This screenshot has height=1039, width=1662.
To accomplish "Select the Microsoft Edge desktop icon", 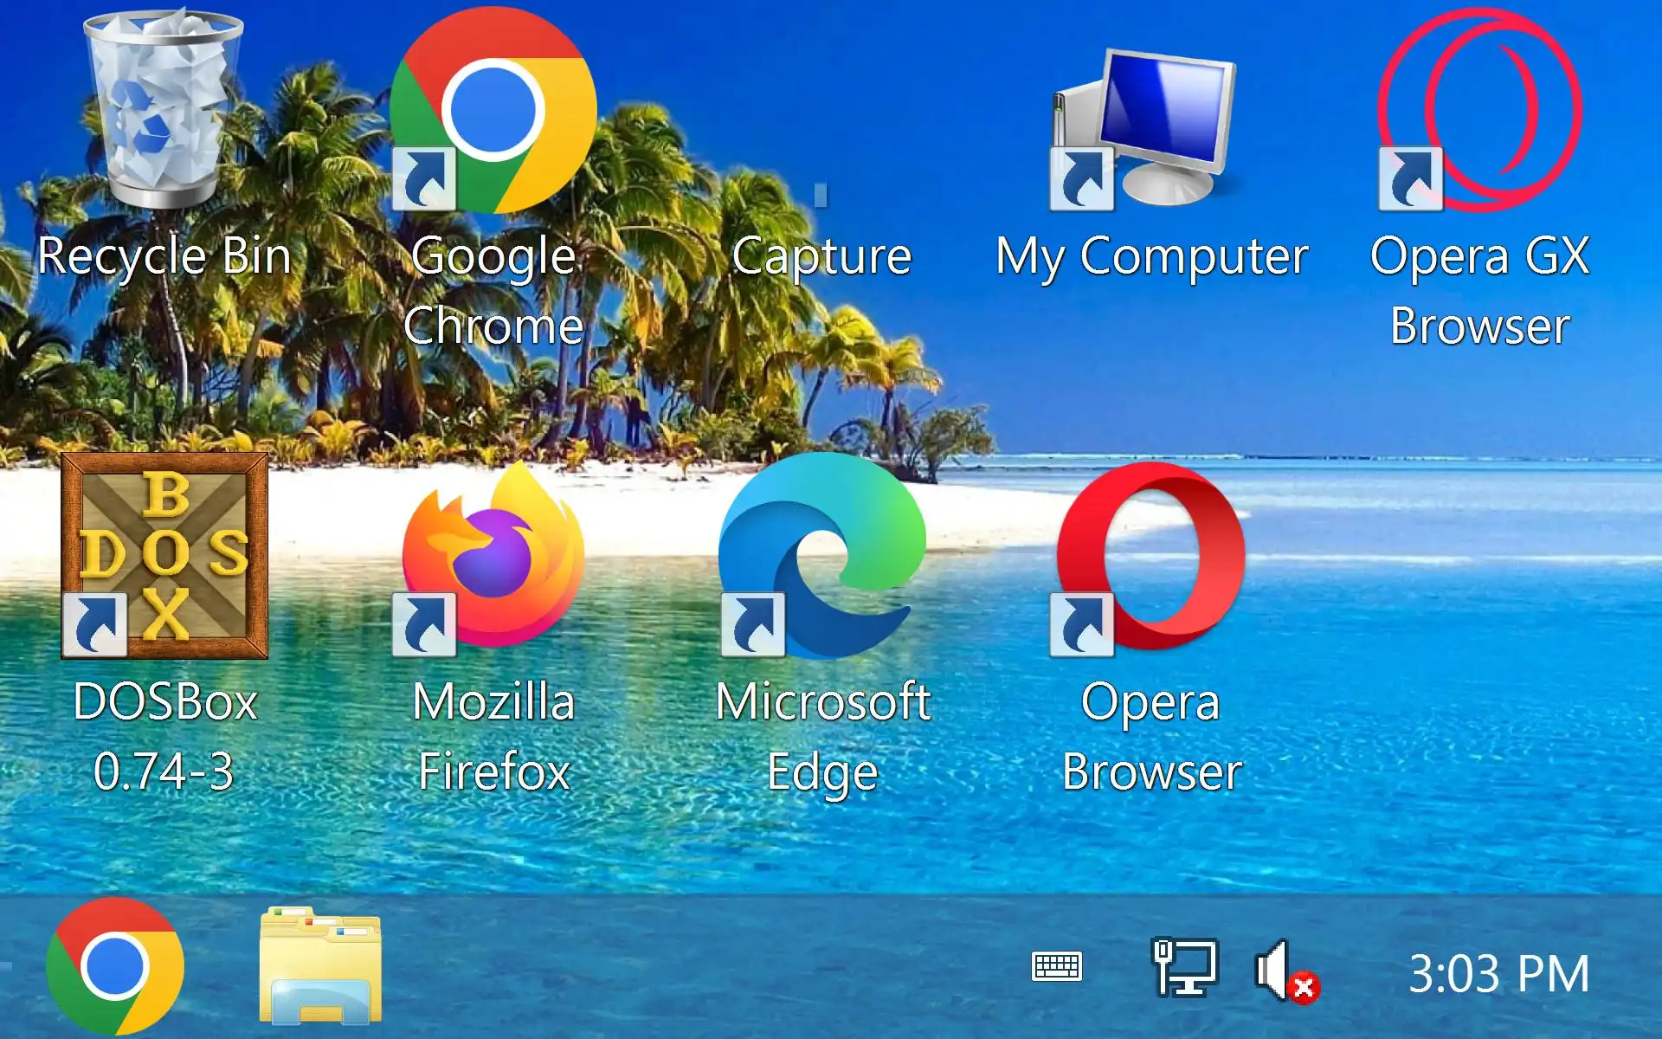I will (822, 556).
